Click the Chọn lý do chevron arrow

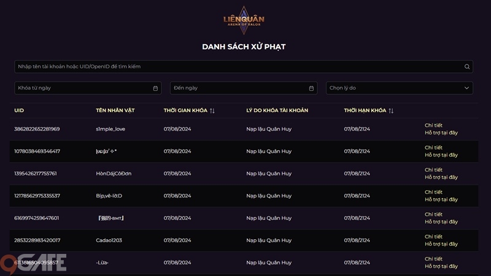tap(466, 88)
